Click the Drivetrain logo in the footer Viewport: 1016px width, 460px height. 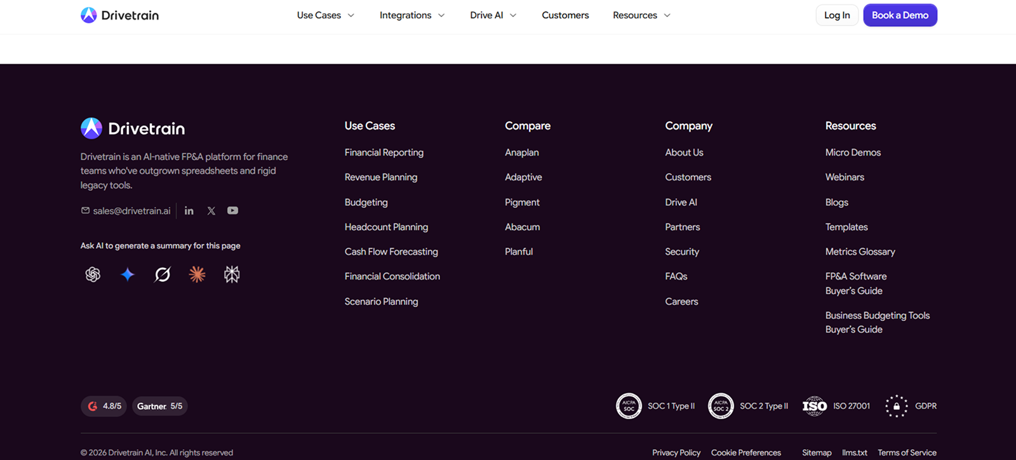[133, 128]
